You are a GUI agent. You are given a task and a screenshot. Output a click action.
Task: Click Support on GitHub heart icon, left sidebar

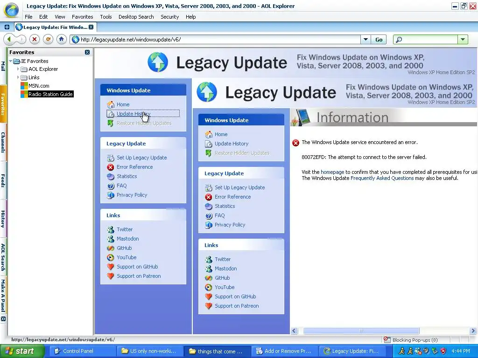click(111, 267)
